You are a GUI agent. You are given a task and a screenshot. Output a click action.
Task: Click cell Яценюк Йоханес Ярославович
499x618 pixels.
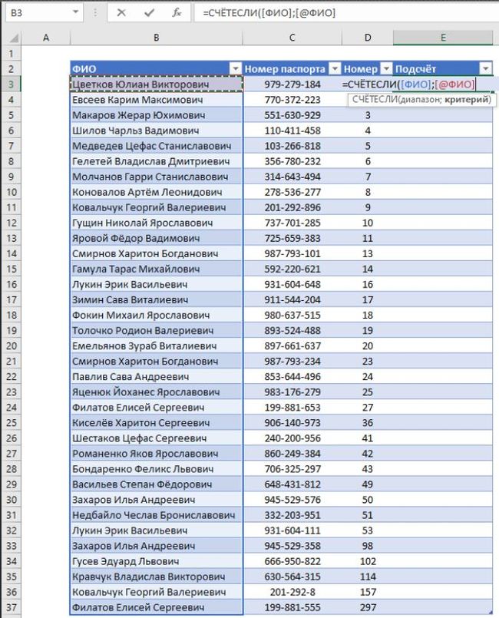(x=157, y=392)
